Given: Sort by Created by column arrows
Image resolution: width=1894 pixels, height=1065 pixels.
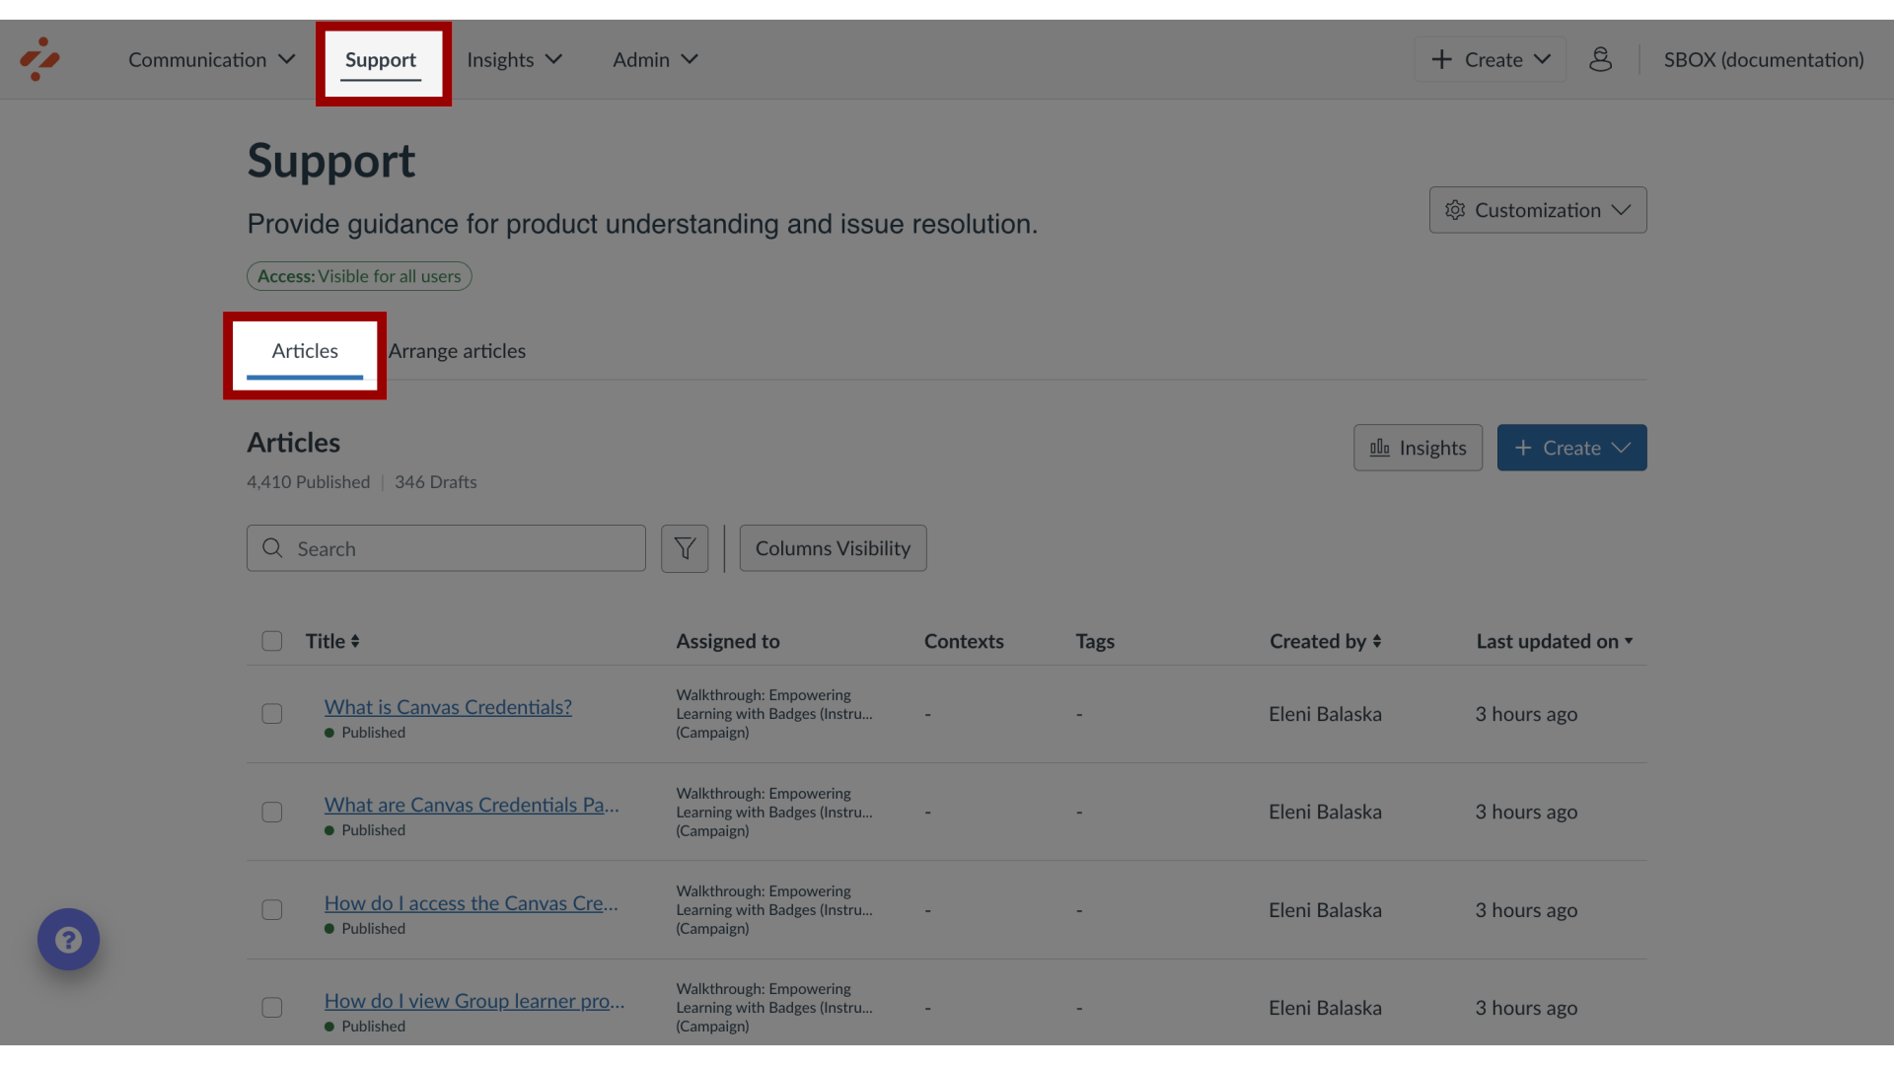Looking at the screenshot, I should 1377,641.
